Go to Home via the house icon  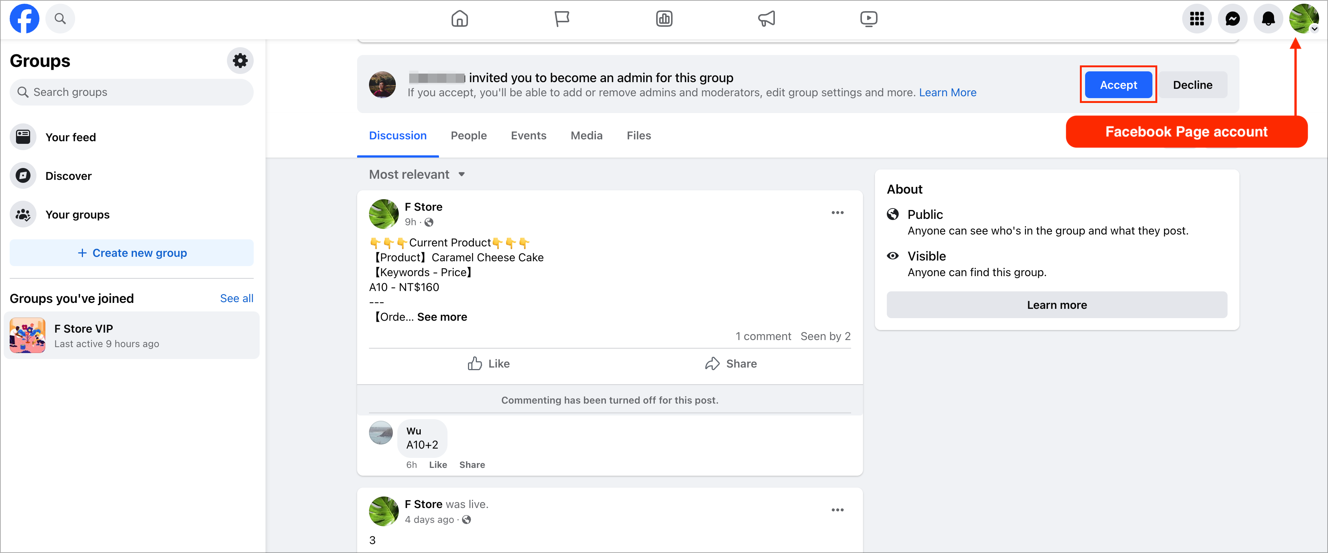coord(459,19)
